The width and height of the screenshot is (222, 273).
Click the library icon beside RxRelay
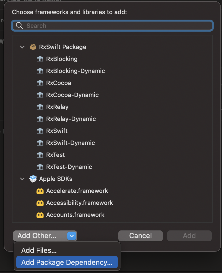click(x=40, y=107)
